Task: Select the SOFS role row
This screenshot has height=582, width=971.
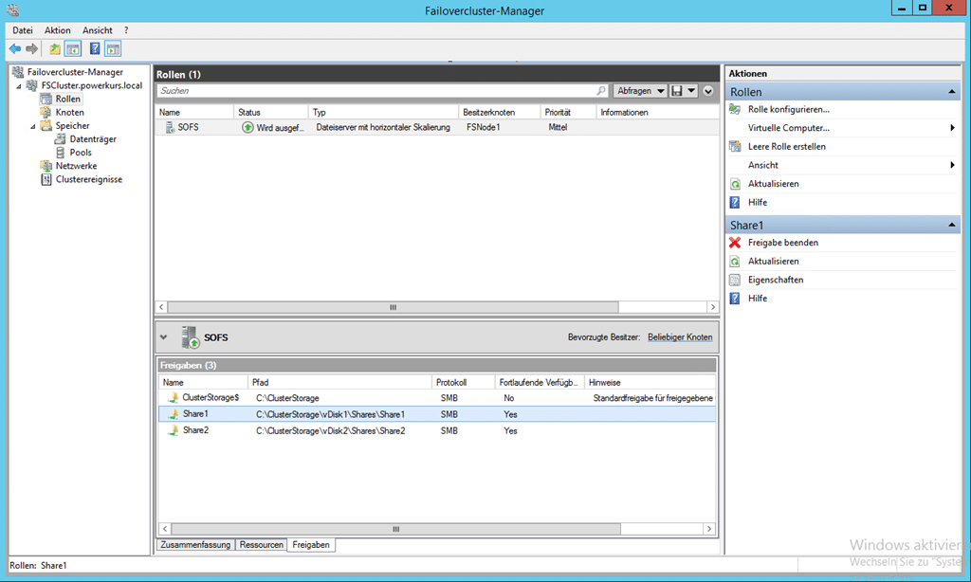Action: [437, 128]
